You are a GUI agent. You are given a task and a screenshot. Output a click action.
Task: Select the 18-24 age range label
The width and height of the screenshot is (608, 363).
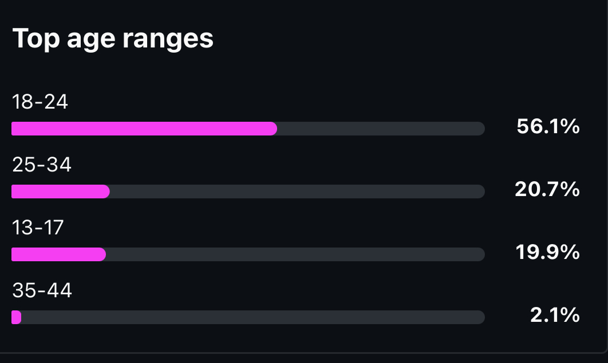click(x=40, y=102)
